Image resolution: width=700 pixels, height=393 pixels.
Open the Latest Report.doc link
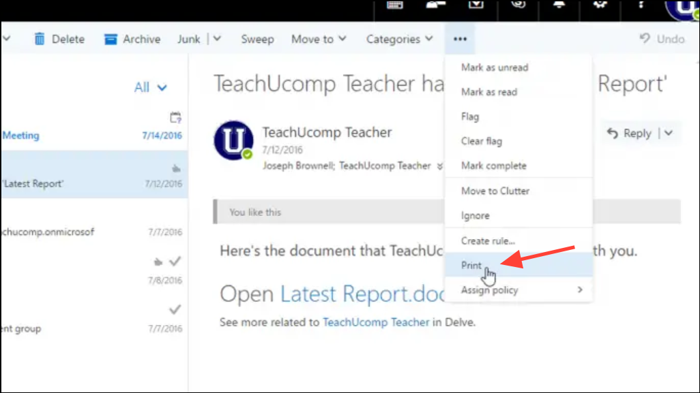click(x=362, y=294)
